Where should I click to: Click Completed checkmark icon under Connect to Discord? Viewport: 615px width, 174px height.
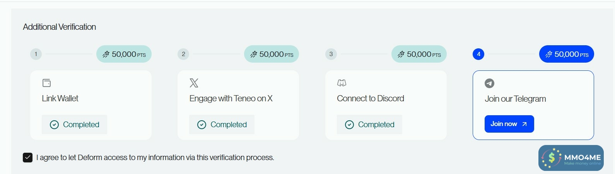pyautogui.click(x=349, y=125)
